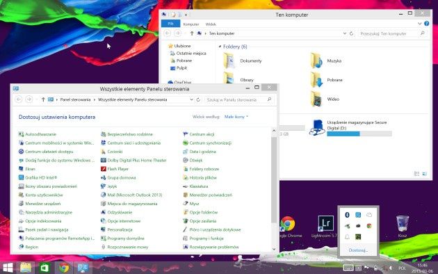Click touch keyboard icon on taskbar
The image size is (438, 274).
tap(348, 268)
